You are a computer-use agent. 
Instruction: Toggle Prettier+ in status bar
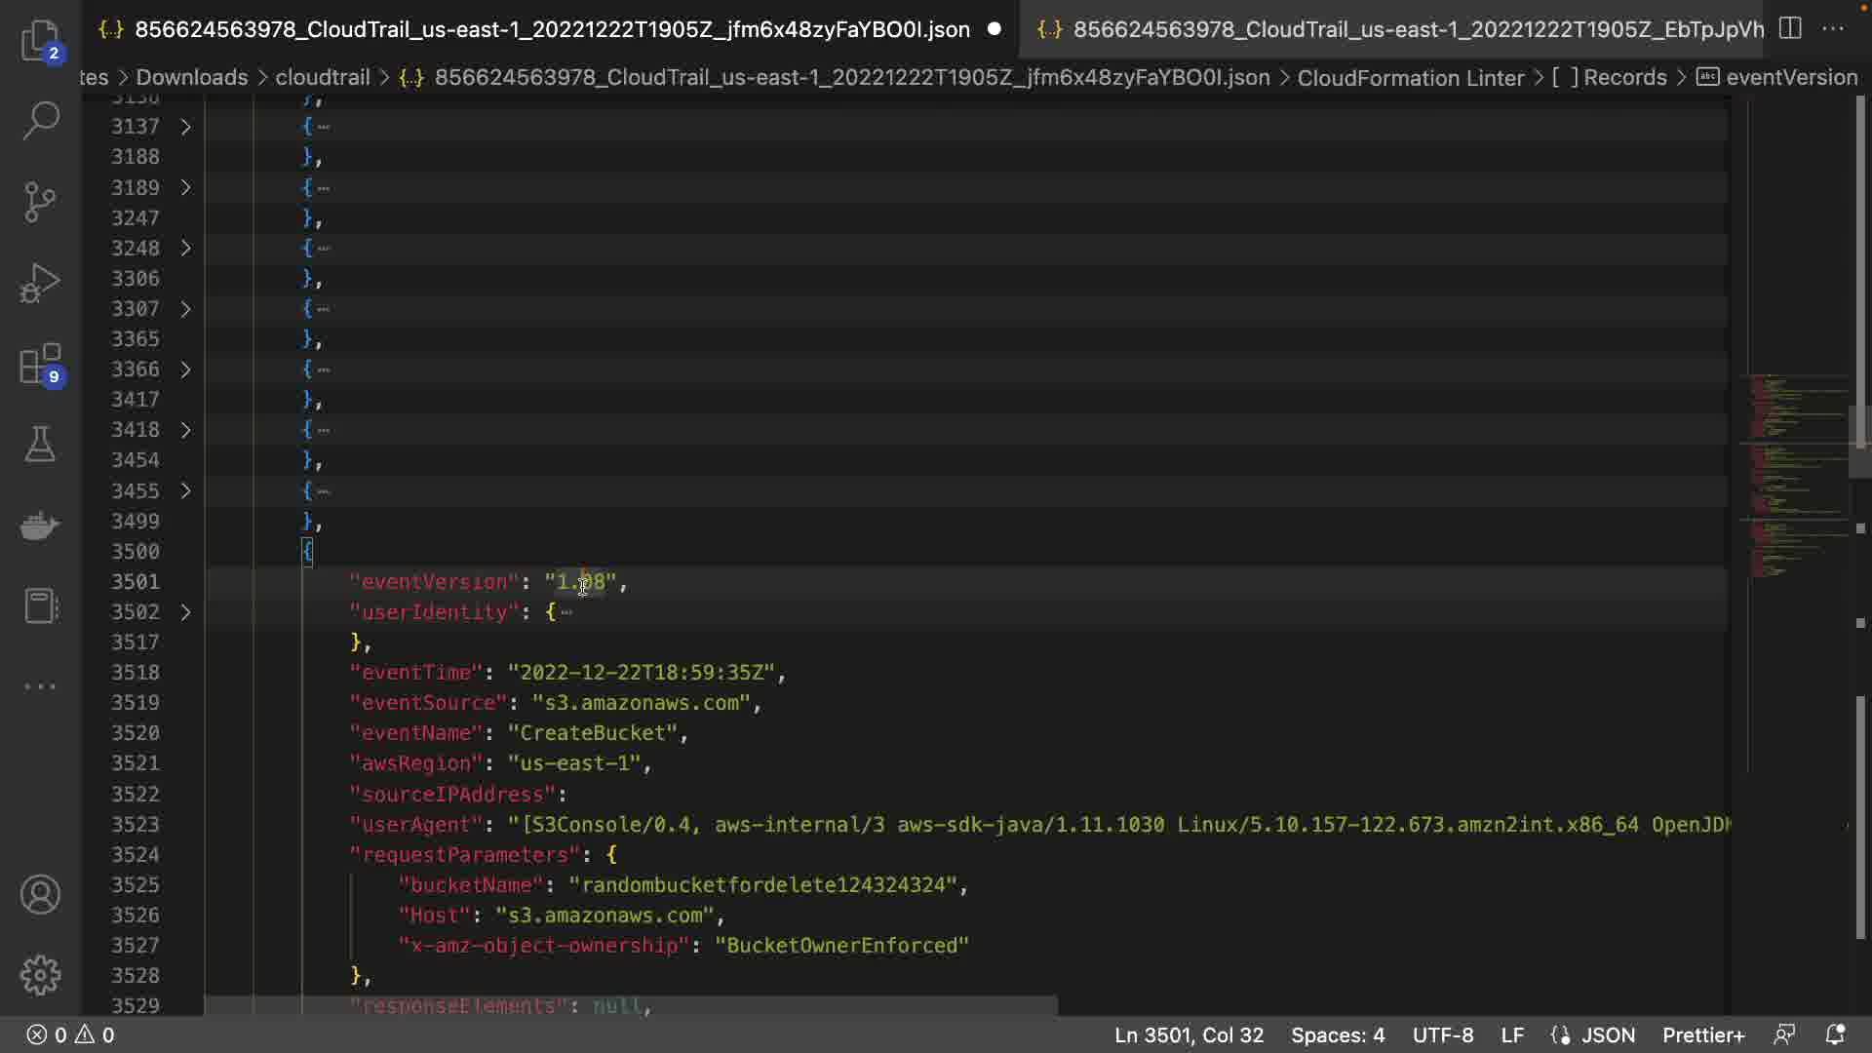click(1702, 1034)
